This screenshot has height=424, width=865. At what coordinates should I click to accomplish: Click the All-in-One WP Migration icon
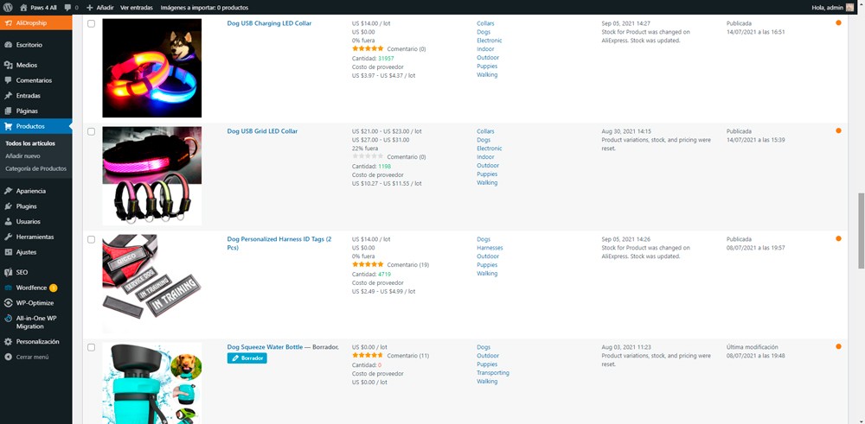9,319
